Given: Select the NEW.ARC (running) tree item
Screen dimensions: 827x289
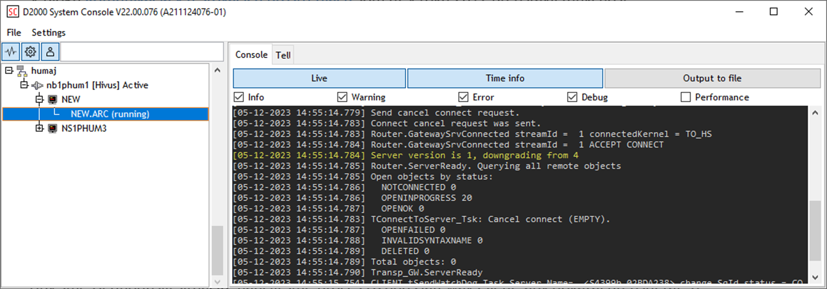Looking at the screenshot, I should tap(105, 114).
